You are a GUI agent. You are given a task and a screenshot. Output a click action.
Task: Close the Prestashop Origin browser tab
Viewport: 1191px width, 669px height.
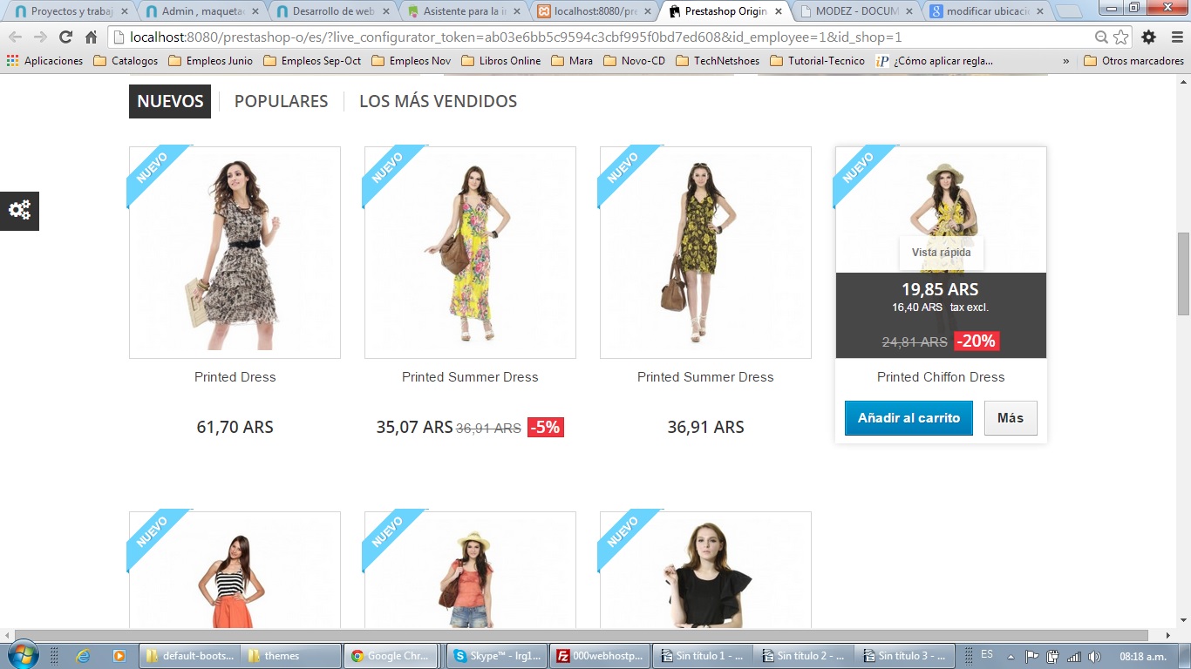[778, 12]
